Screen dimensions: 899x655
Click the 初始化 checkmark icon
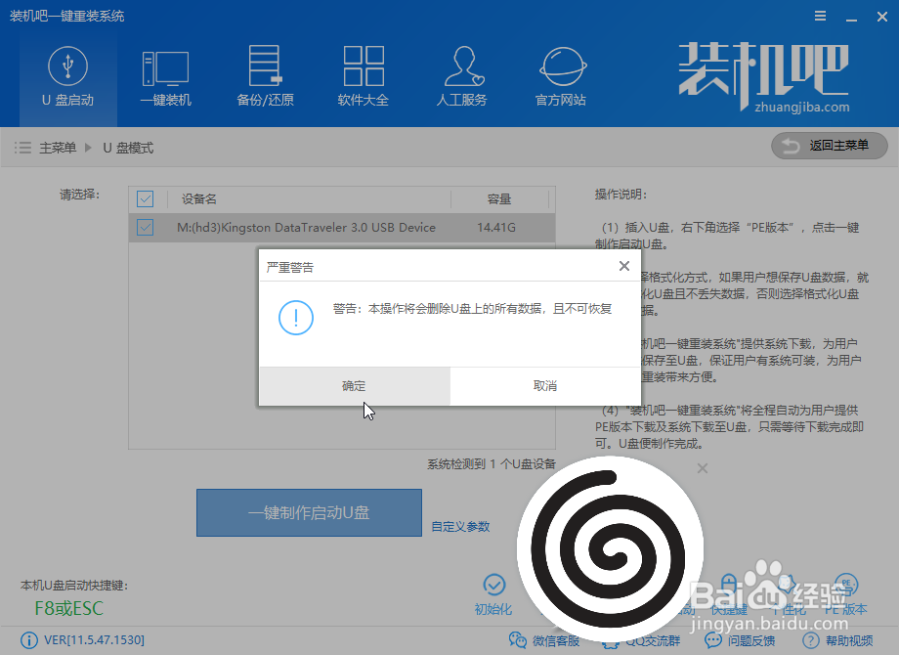point(494,585)
